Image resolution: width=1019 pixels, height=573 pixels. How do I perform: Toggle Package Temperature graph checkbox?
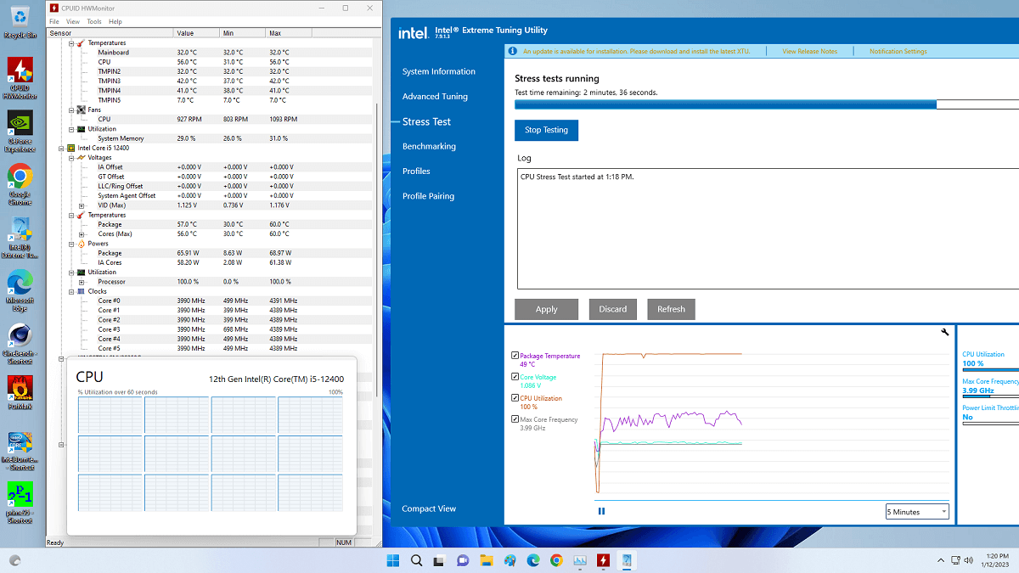click(x=515, y=356)
